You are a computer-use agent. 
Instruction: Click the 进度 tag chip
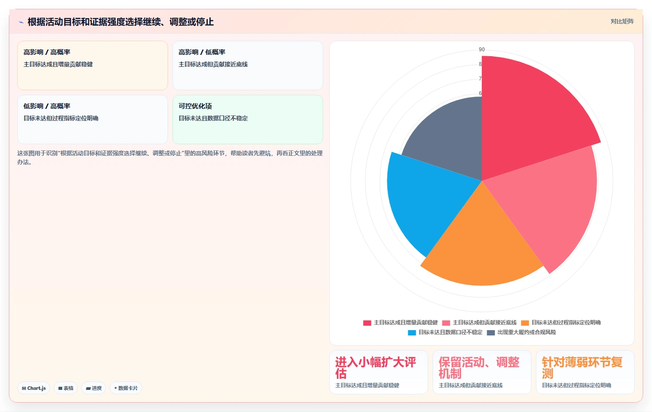(x=94, y=388)
